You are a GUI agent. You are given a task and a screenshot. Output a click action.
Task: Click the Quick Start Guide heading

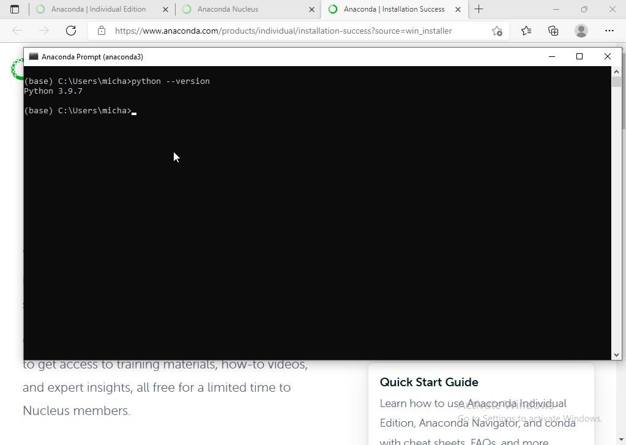coord(429,383)
